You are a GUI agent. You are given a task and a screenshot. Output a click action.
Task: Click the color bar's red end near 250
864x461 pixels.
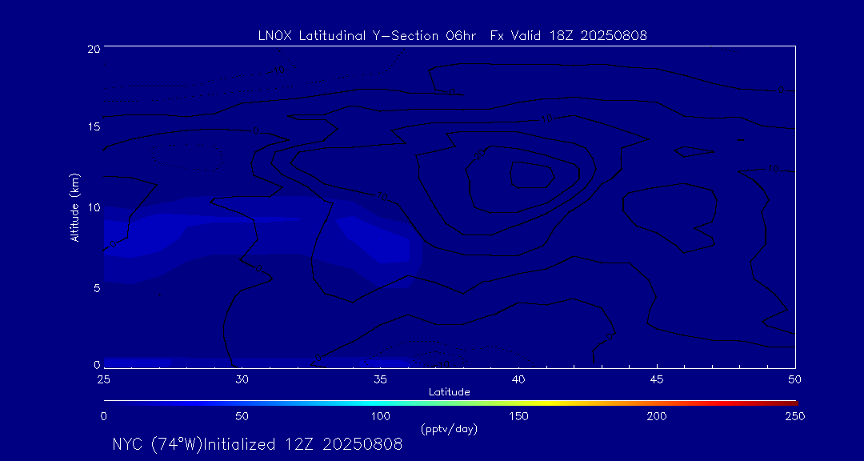[790, 401]
